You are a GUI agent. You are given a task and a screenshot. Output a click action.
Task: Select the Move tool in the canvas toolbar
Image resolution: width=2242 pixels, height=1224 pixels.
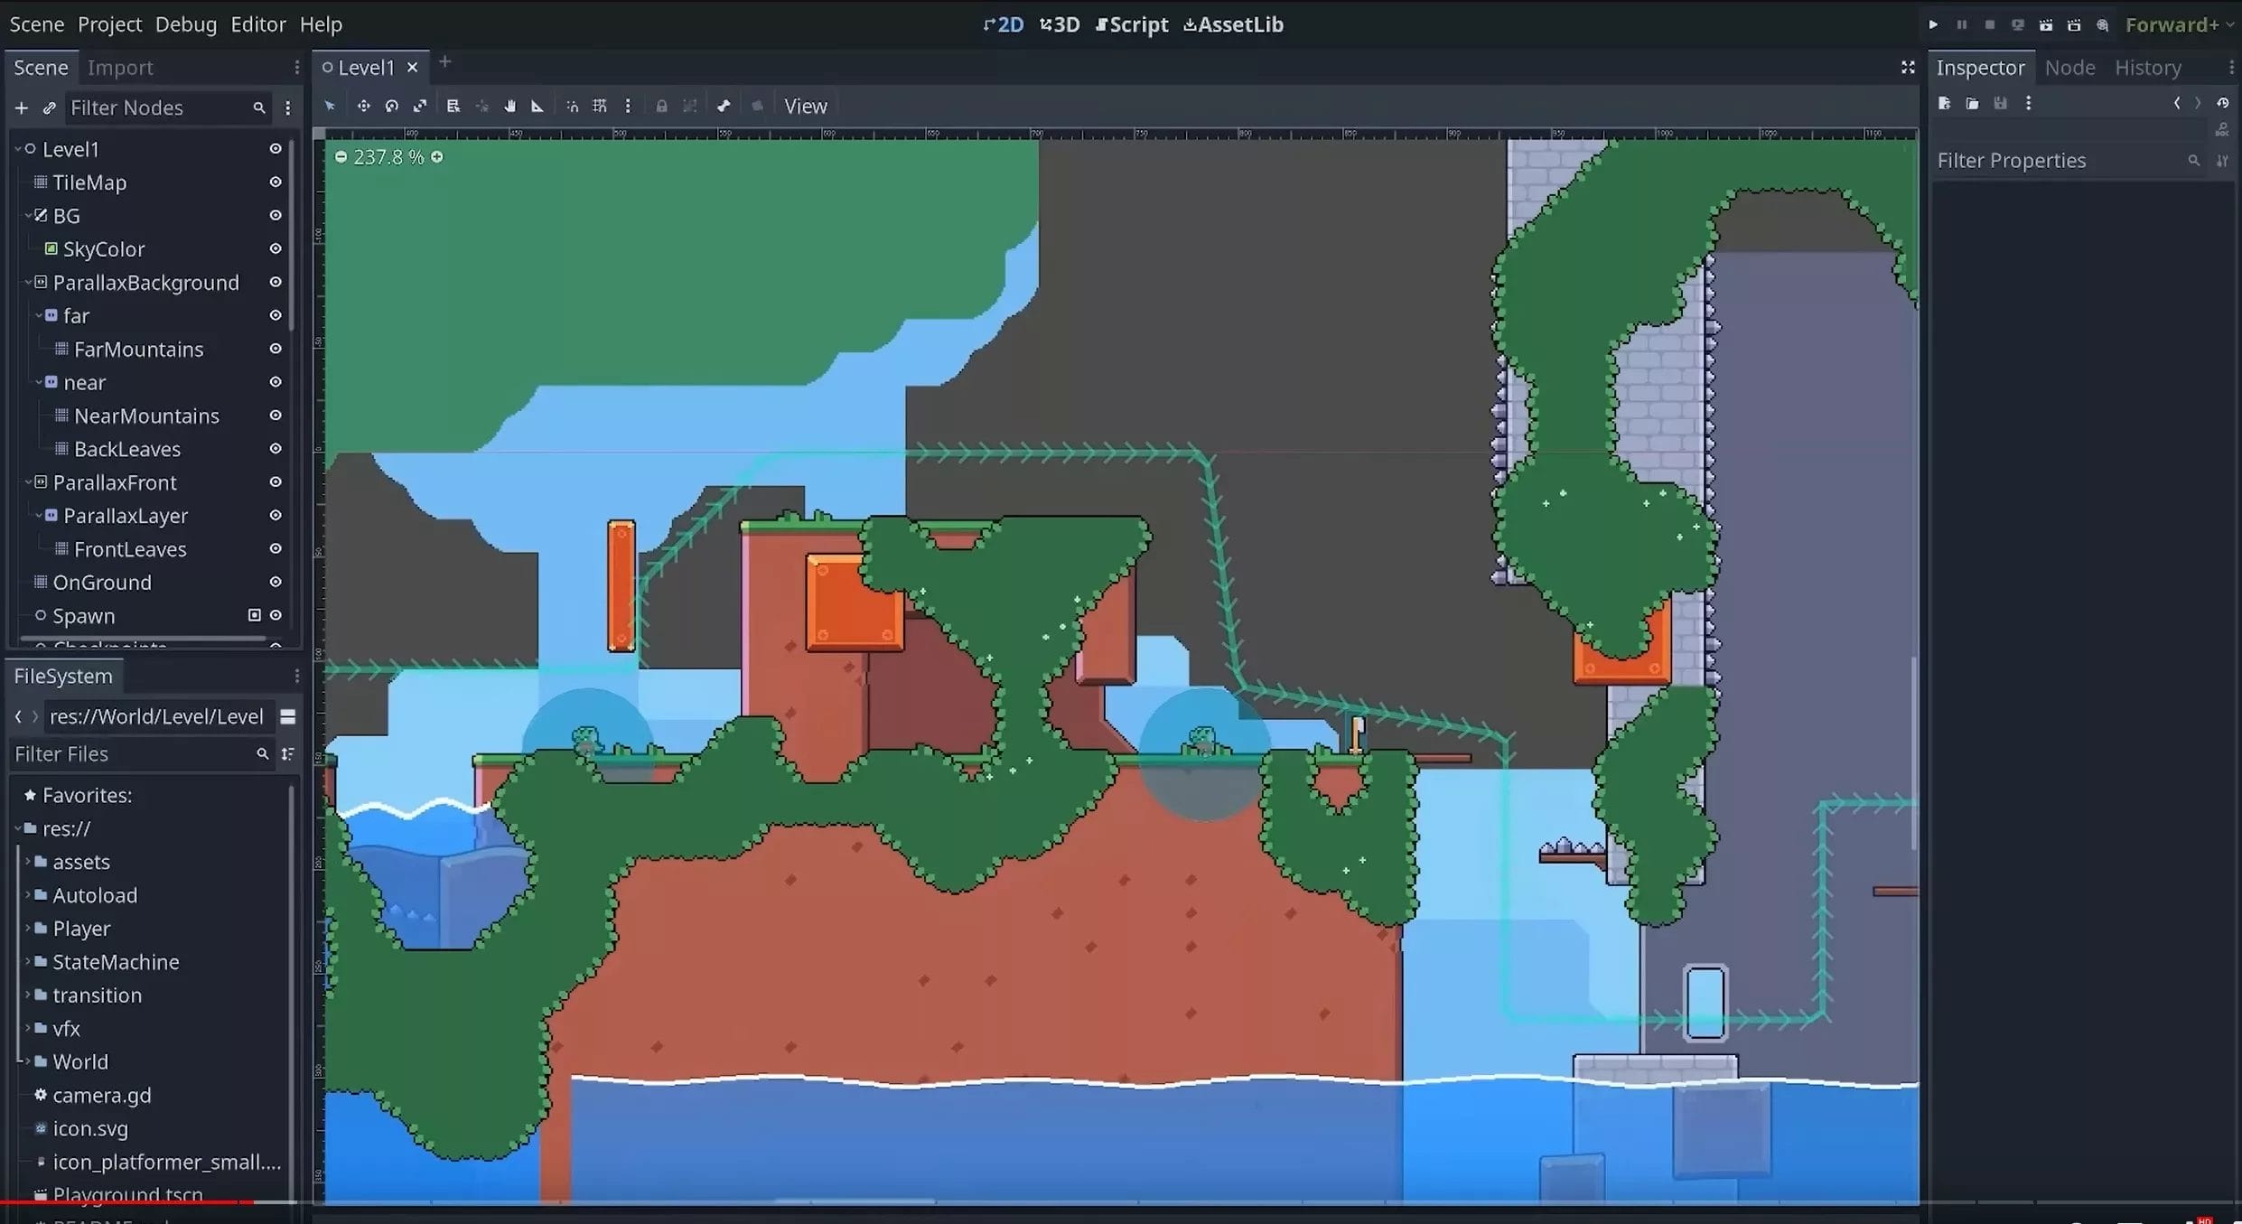click(363, 106)
